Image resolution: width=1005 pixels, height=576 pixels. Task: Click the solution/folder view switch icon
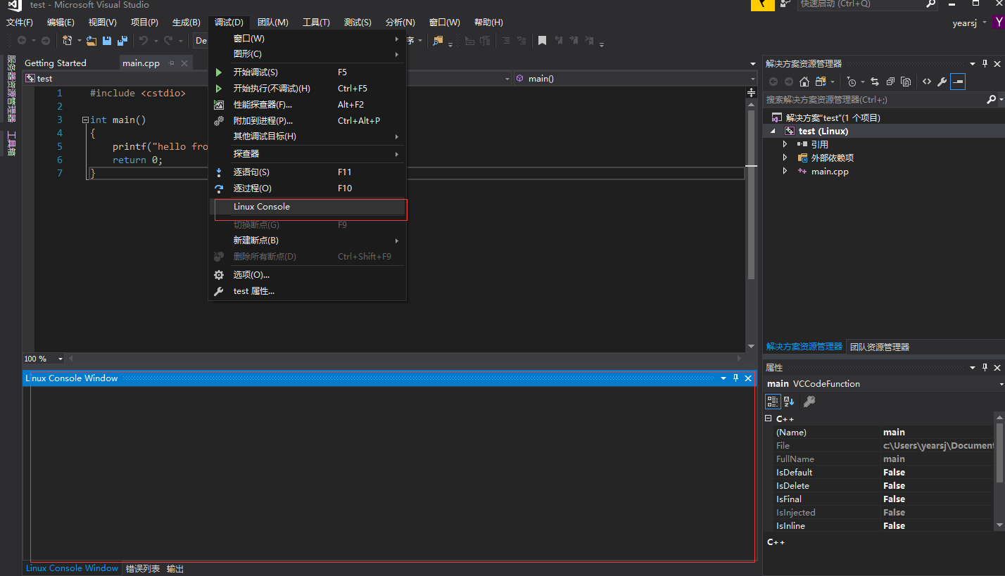pos(821,82)
